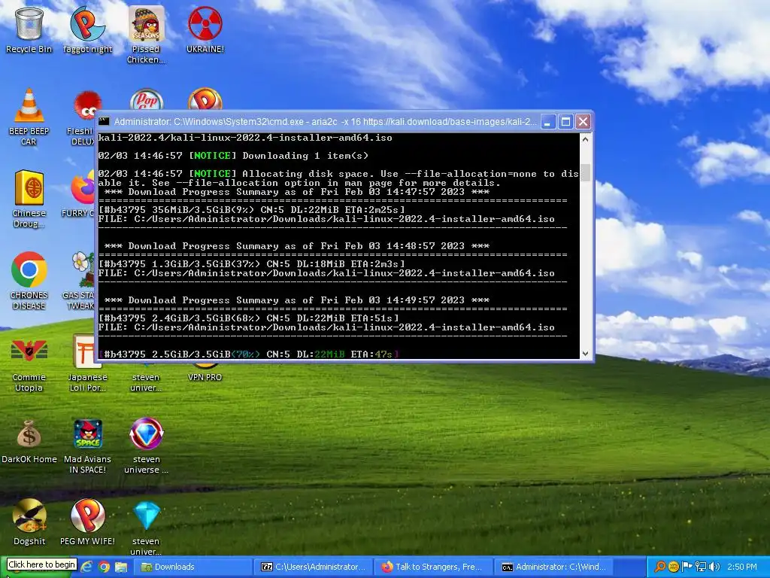Select the steven univer... blue diamond icon
The height and width of the screenshot is (578, 770).
146,528
